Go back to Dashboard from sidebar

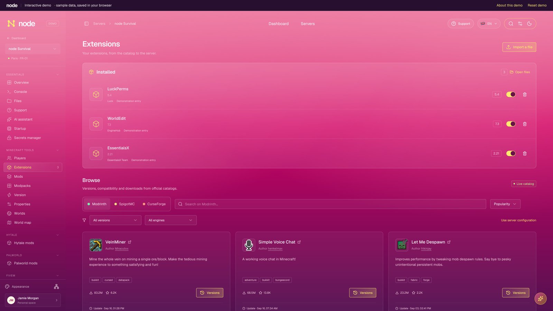tap(16, 38)
